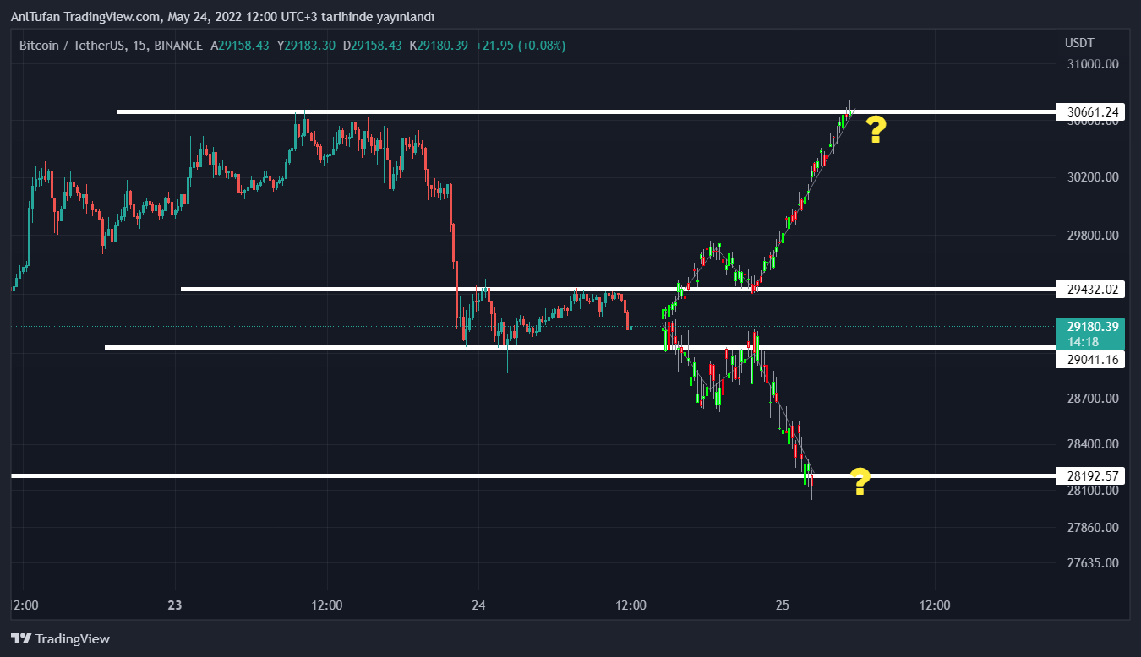Click the K29180.39 close value in legend
The width and height of the screenshot is (1141, 657).
pos(439,45)
